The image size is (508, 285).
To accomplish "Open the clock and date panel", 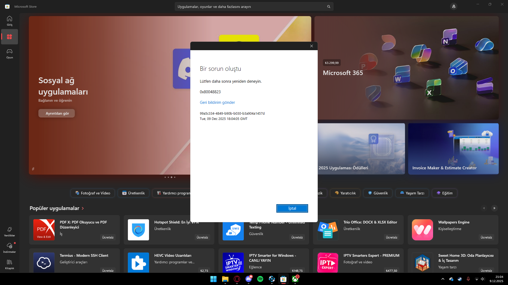I will 496,279.
